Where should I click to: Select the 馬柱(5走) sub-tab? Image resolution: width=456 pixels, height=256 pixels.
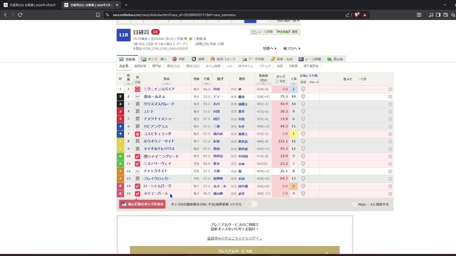tap(173, 66)
